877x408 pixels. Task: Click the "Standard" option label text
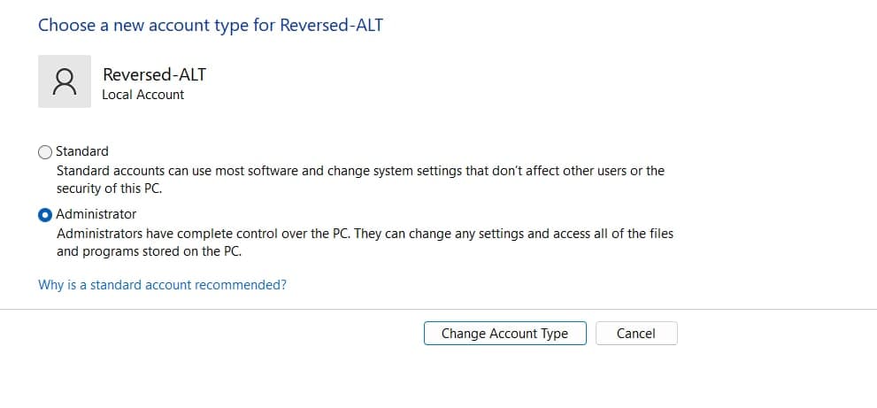point(82,151)
